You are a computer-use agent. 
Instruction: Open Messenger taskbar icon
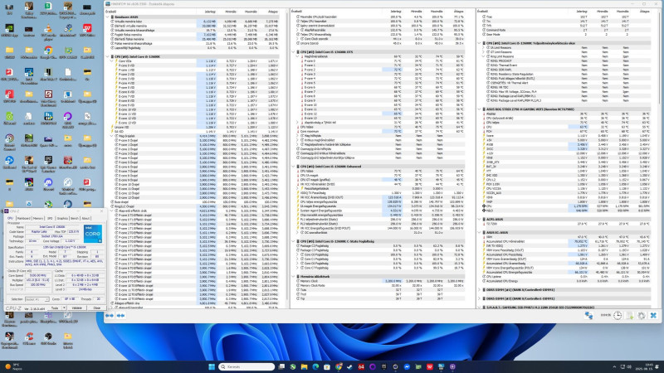click(x=407, y=366)
